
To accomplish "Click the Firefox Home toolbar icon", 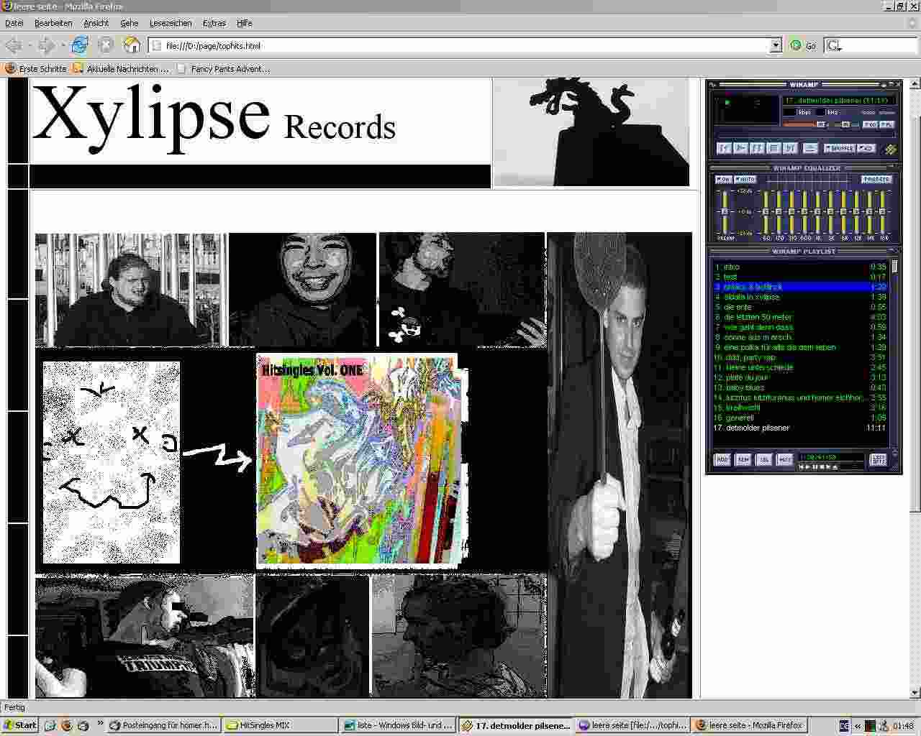I will pyautogui.click(x=132, y=46).
